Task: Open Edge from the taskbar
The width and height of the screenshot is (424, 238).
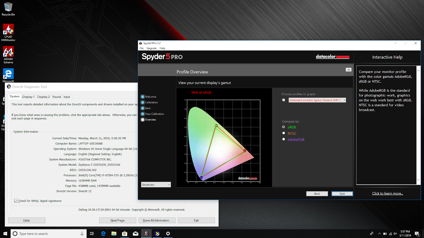Action: pyautogui.click(x=103, y=234)
